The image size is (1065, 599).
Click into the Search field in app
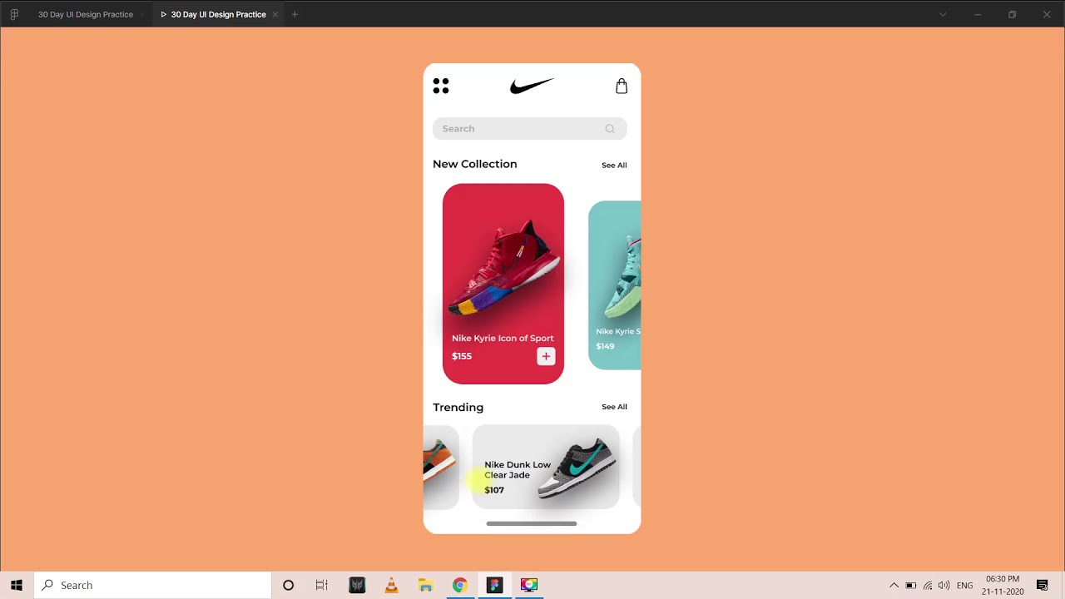pos(530,128)
